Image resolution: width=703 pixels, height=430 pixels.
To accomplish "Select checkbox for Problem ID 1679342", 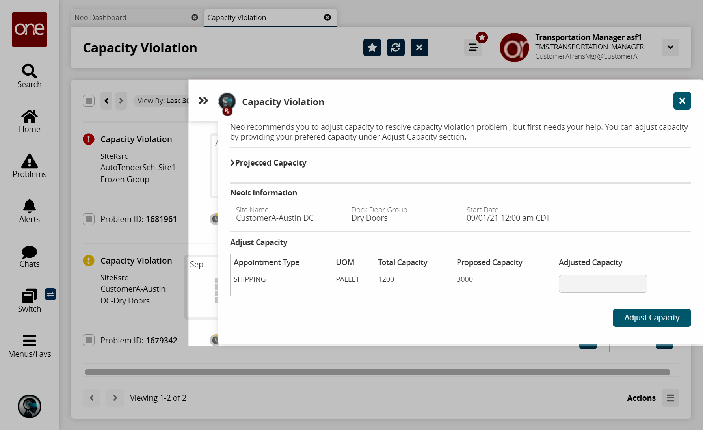I will (x=89, y=340).
